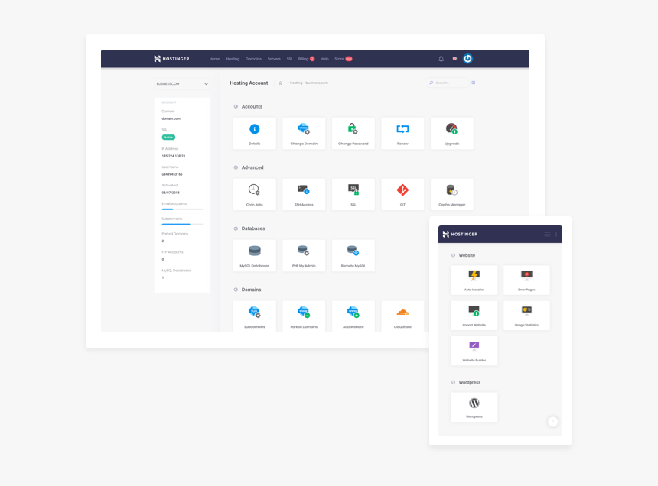This screenshot has height=486, width=658.
Task: Open Usage Statistics in mobile panel
Action: [x=526, y=315]
